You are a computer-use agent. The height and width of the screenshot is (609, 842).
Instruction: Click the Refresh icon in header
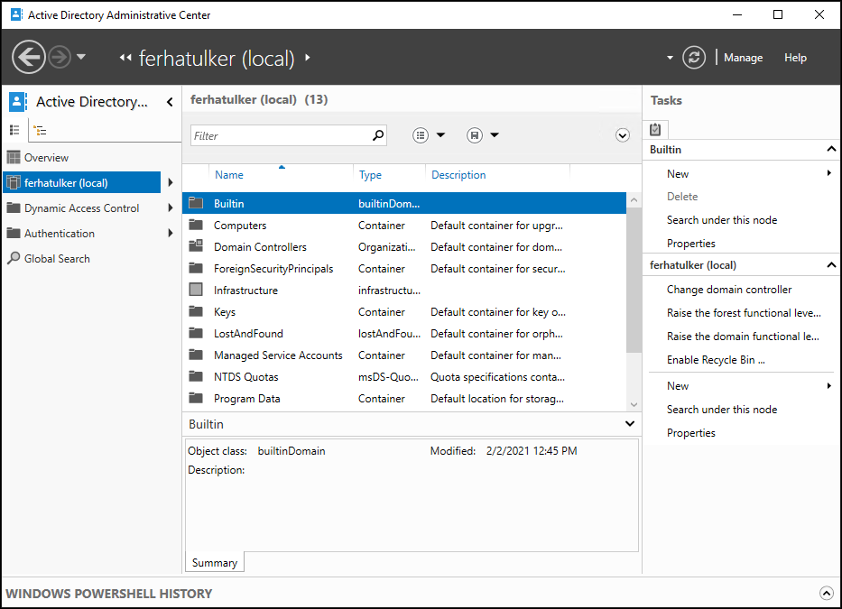tap(694, 58)
